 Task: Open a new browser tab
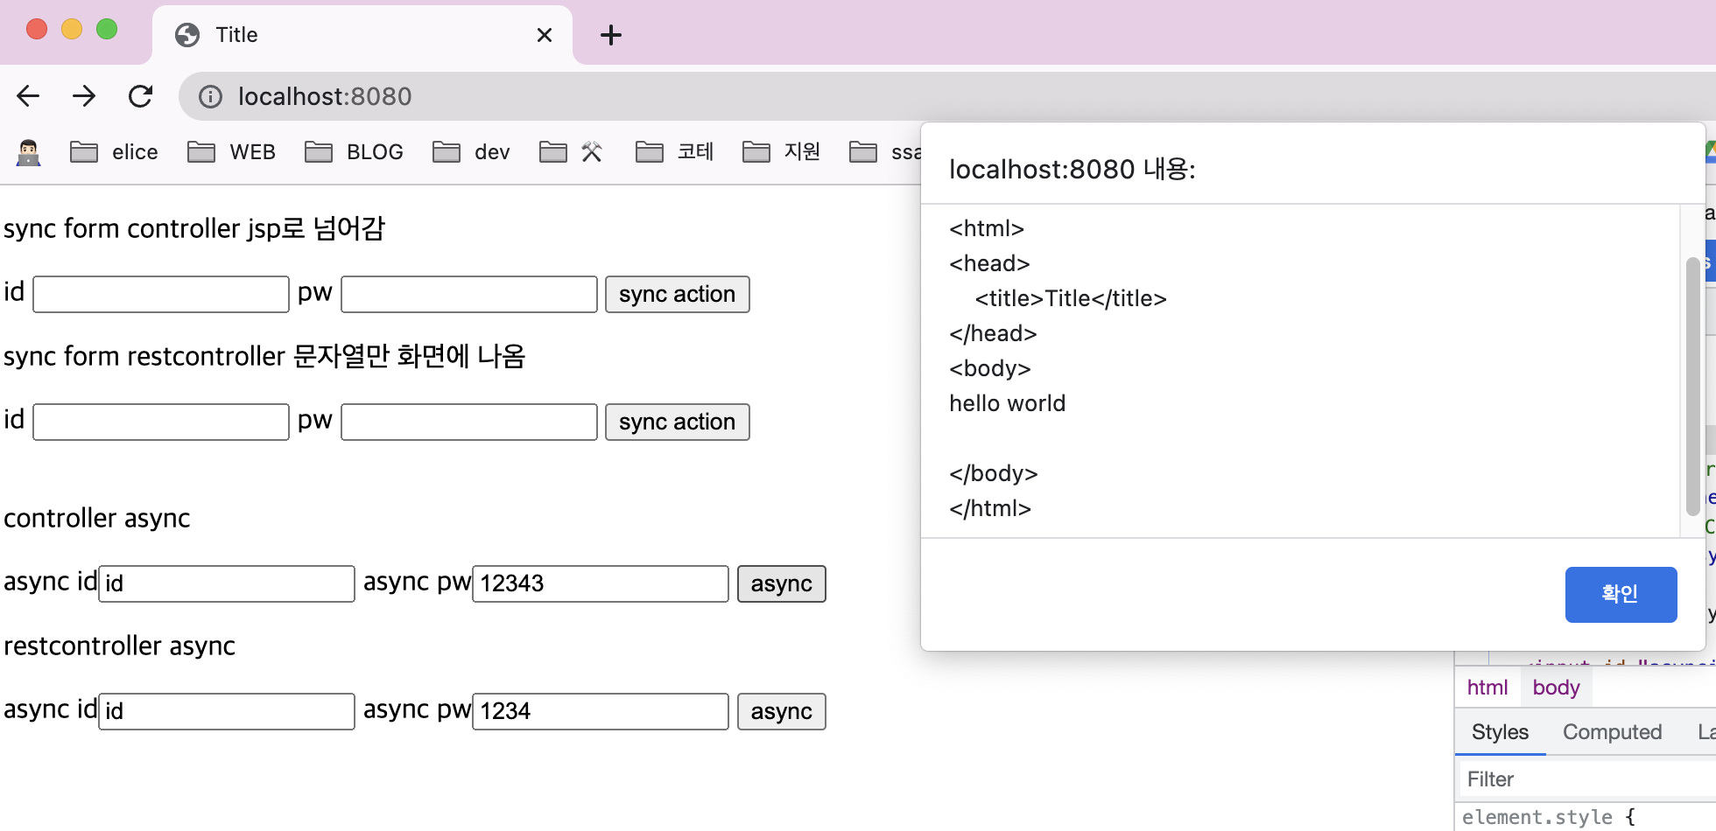click(611, 35)
